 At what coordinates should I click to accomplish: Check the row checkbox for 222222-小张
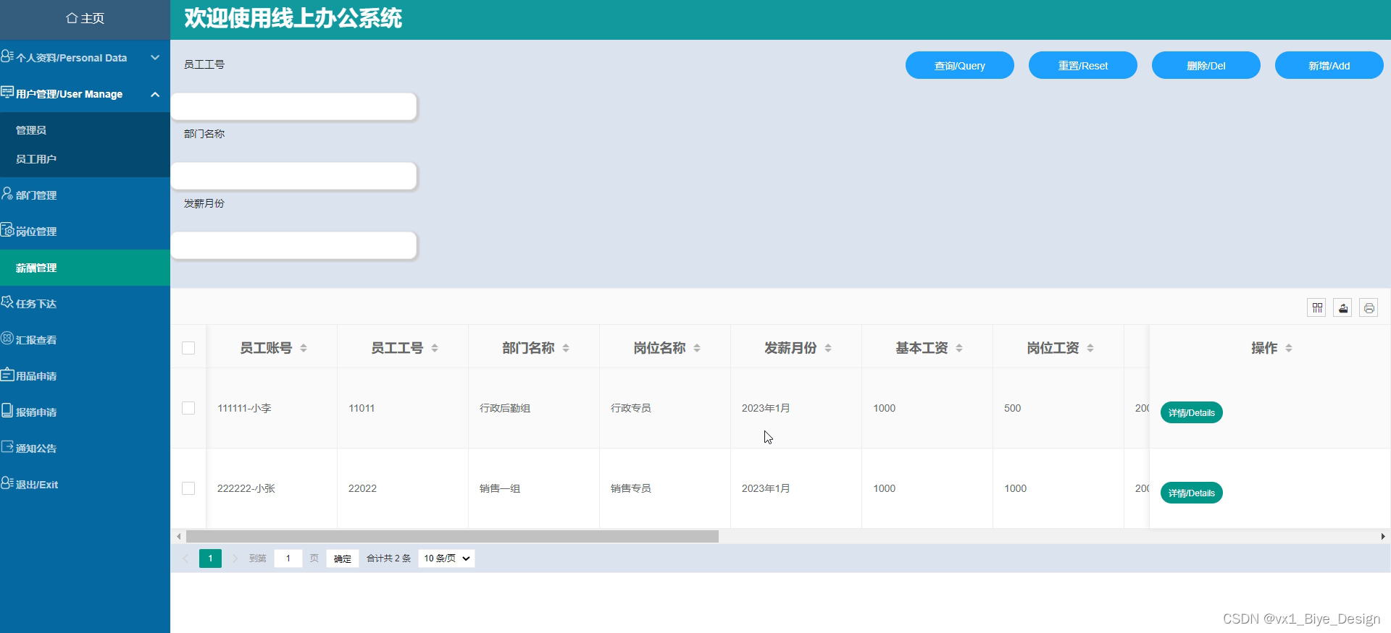188,488
